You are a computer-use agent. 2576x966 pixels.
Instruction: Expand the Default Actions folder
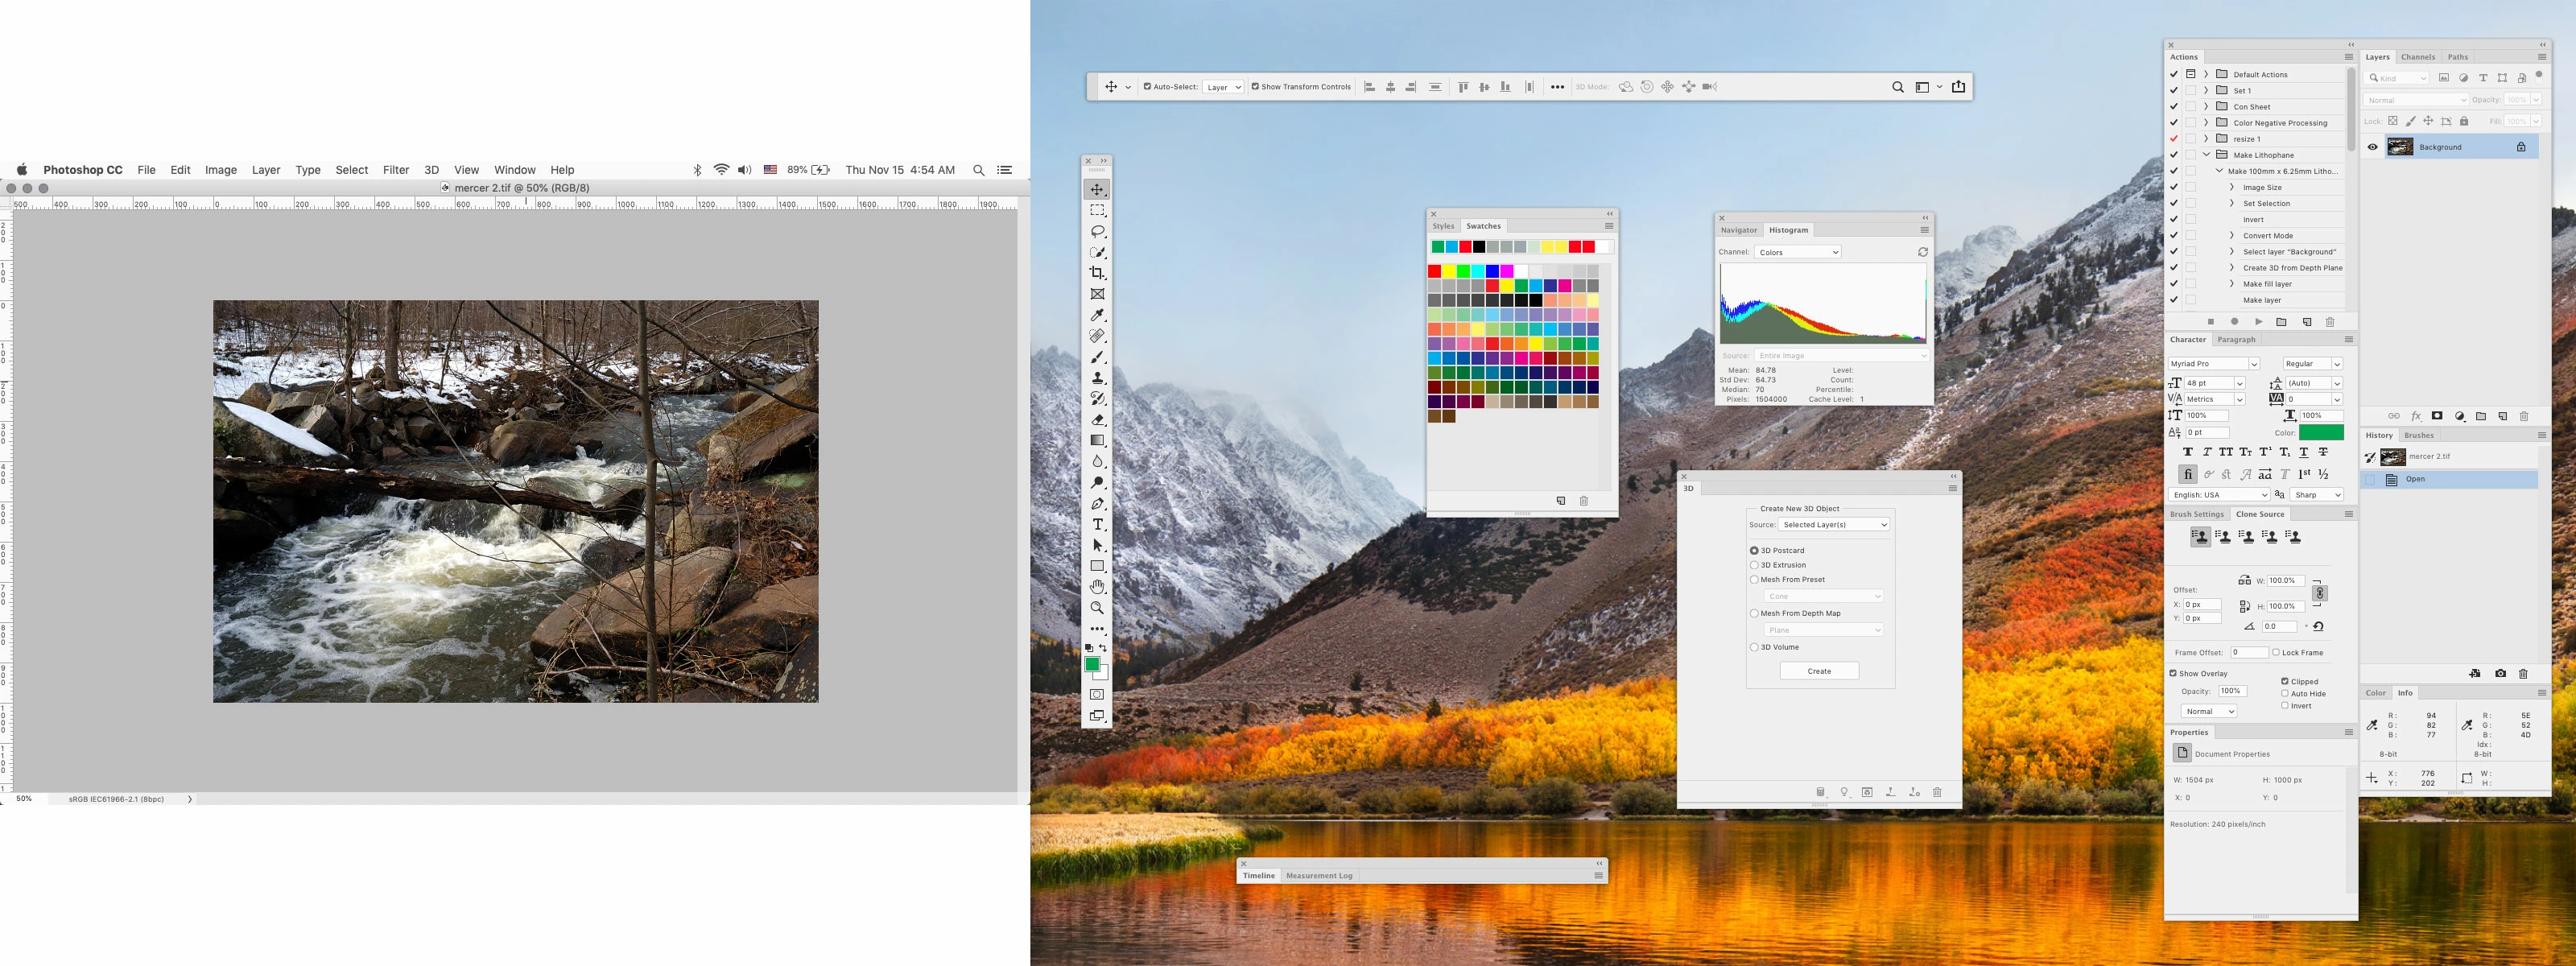point(2206,74)
